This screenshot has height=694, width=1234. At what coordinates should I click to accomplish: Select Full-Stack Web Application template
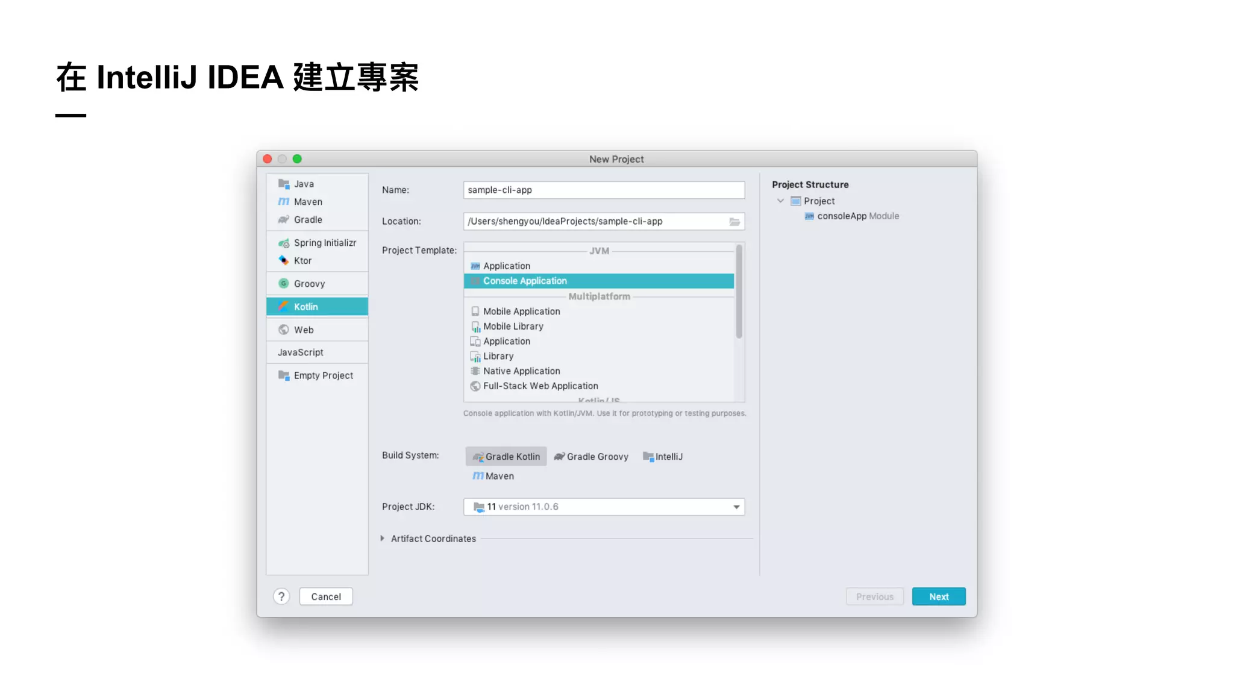point(599,386)
